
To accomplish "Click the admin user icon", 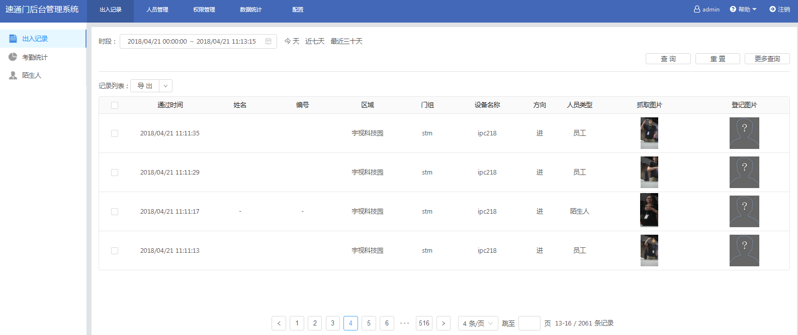I will coord(697,9).
